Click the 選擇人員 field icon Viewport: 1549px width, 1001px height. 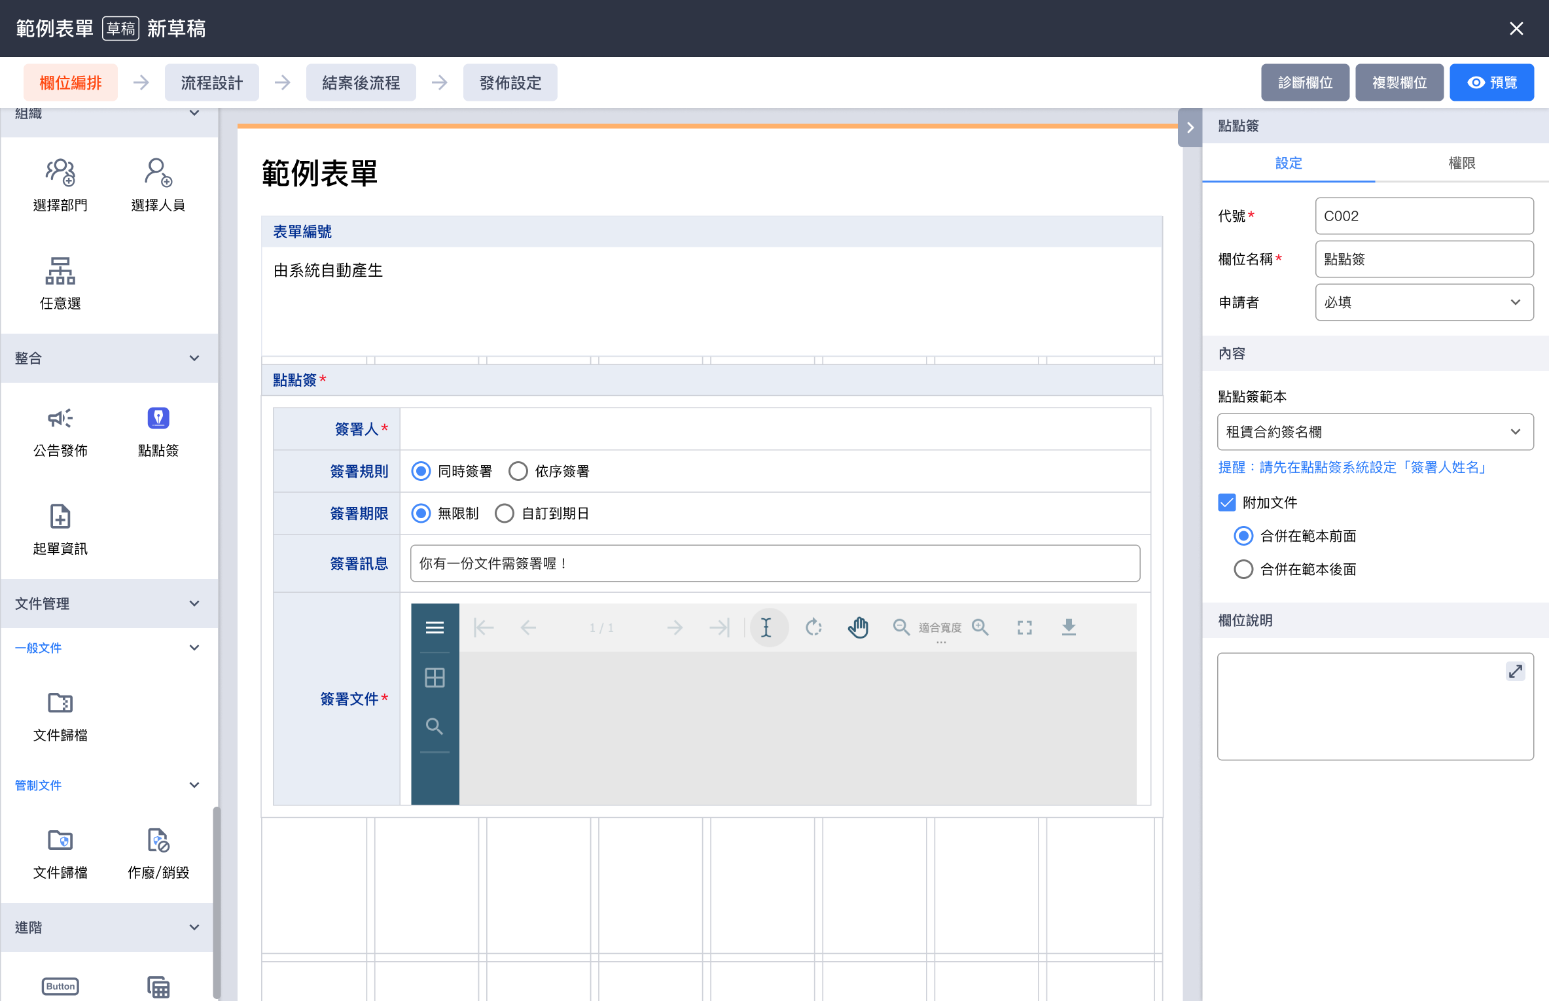coord(158,173)
